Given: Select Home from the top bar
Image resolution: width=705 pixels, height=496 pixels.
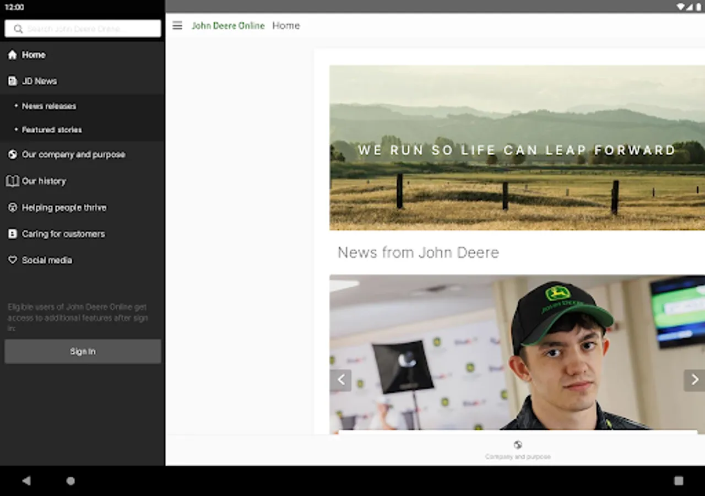Looking at the screenshot, I should pyautogui.click(x=286, y=25).
